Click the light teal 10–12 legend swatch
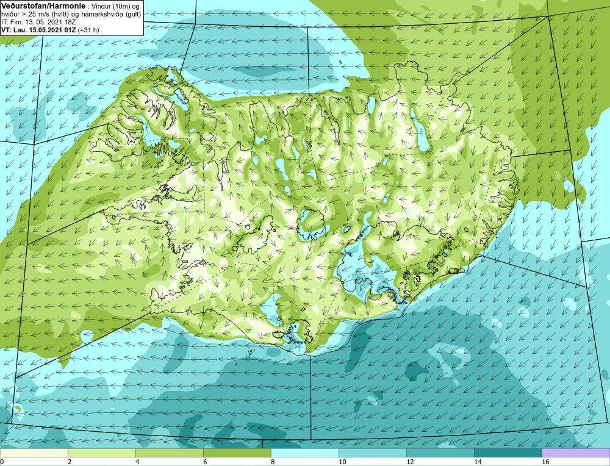Viewport: 610px width, 466px height. [x=372, y=453]
